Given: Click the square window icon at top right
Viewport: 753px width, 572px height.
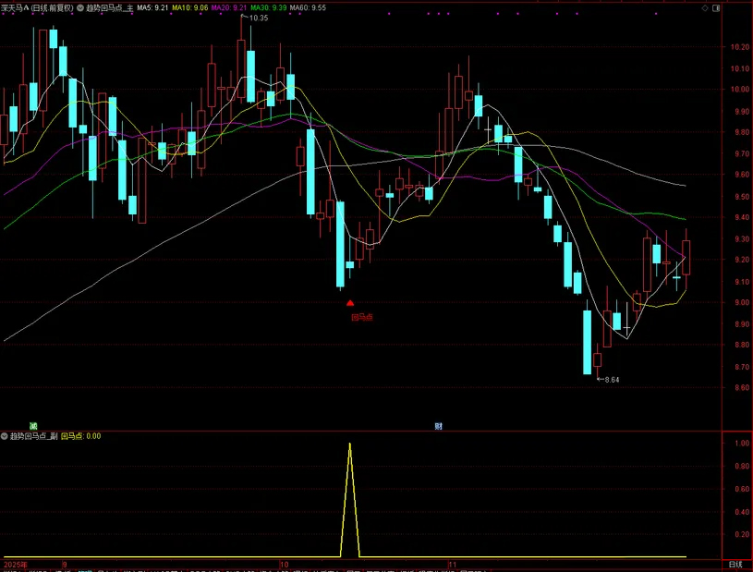Looking at the screenshot, I should 718,7.
